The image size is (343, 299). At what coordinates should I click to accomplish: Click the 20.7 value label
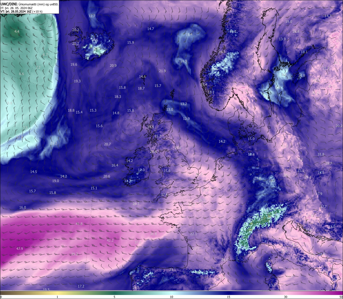pyautogui.click(x=107, y=144)
